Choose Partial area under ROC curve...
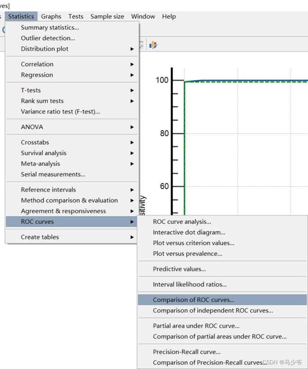The height and width of the screenshot is (369, 308). click(222, 325)
